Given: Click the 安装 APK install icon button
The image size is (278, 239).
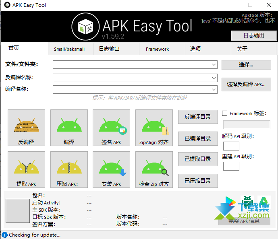Looking at the screenshot, I should 111,169.
